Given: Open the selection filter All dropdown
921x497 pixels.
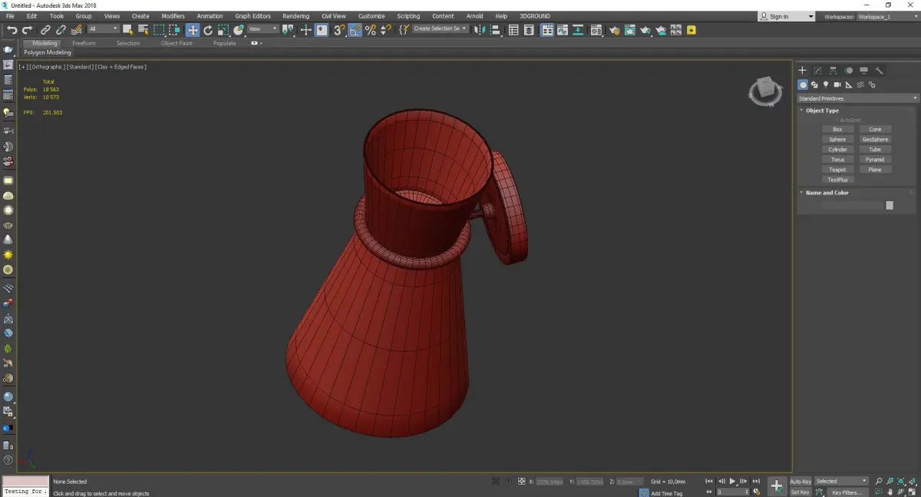Looking at the screenshot, I should [103, 29].
